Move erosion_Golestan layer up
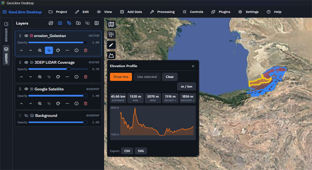The width and height of the screenshot is (312, 170). (22, 51)
